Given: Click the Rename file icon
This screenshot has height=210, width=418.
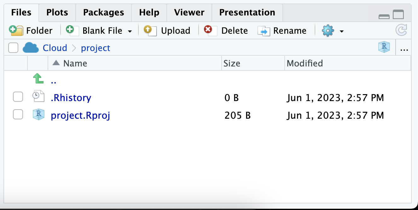Looking at the screenshot, I should click(x=264, y=31).
